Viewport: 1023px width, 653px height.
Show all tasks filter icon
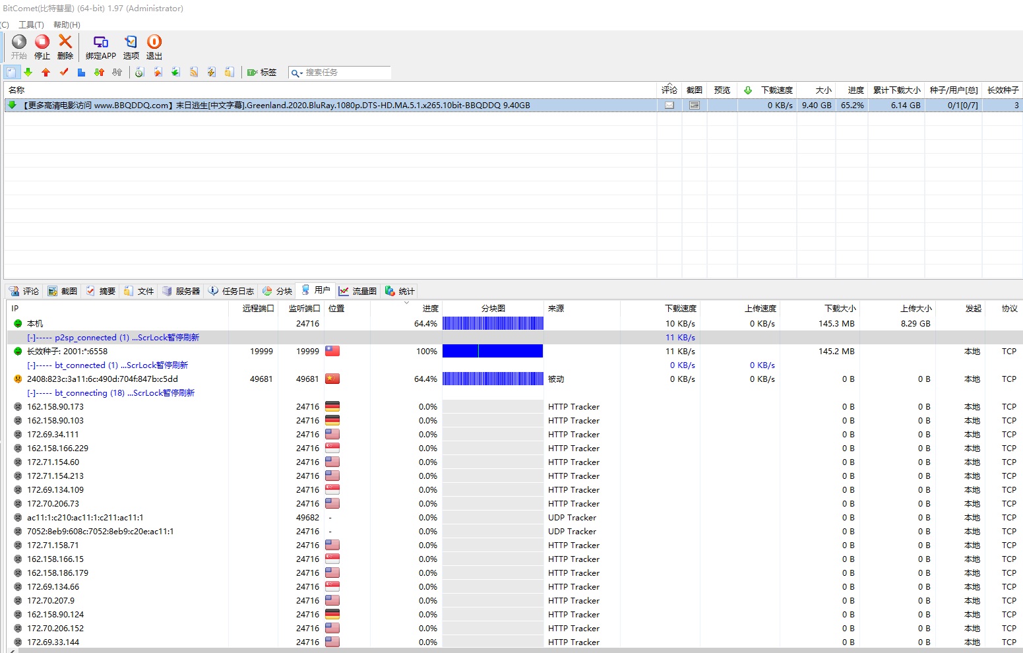(11, 73)
